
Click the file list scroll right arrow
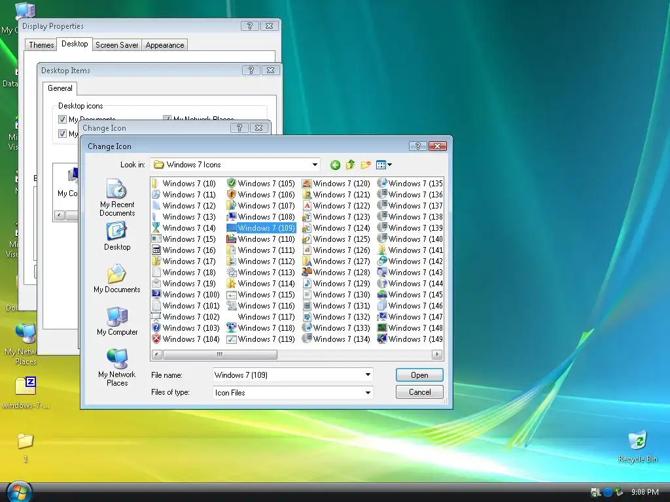pos(436,354)
